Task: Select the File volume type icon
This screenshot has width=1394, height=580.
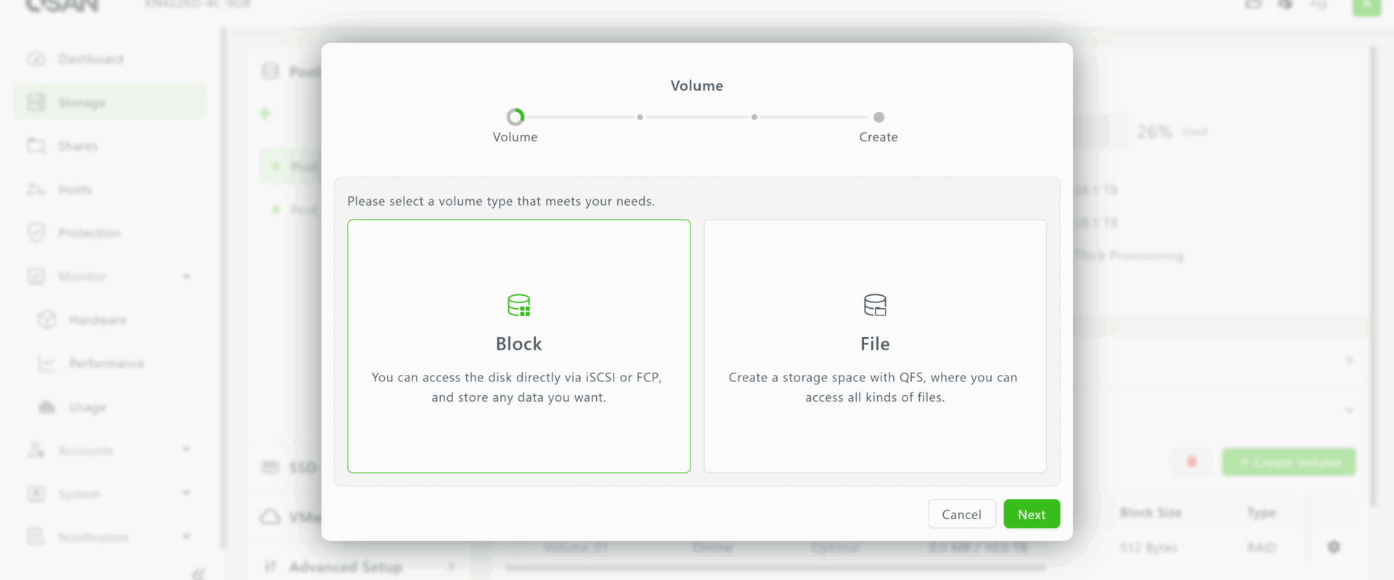Action: pos(875,305)
